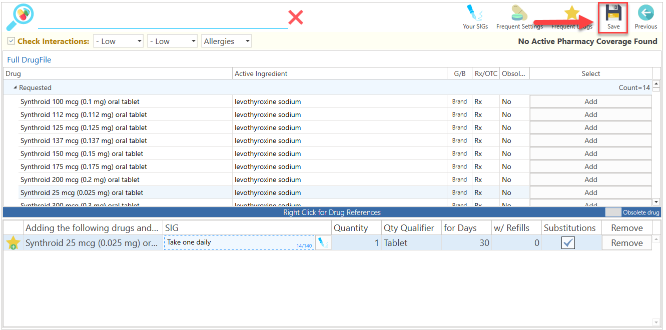Click the favorite star beside Synthroid 25 mcg

pos(13,243)
